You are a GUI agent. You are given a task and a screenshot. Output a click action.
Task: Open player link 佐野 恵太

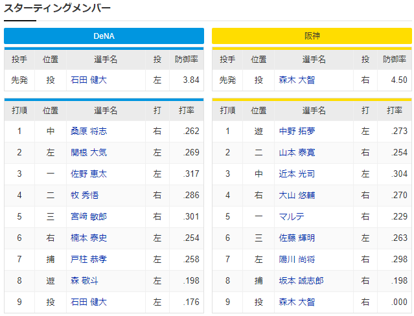(89, 174)
